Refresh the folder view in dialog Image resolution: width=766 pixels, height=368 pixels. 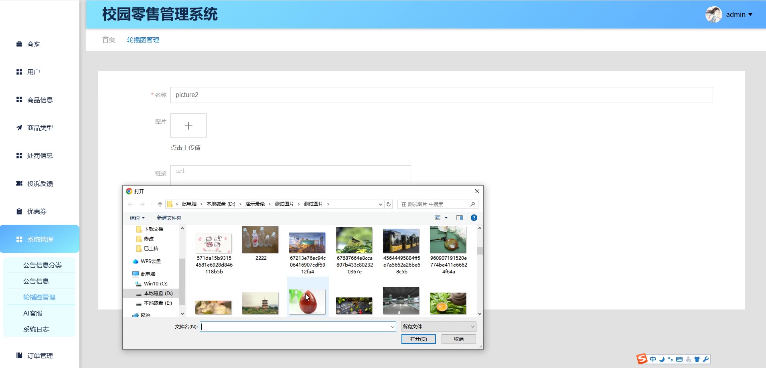coord(389,204)
